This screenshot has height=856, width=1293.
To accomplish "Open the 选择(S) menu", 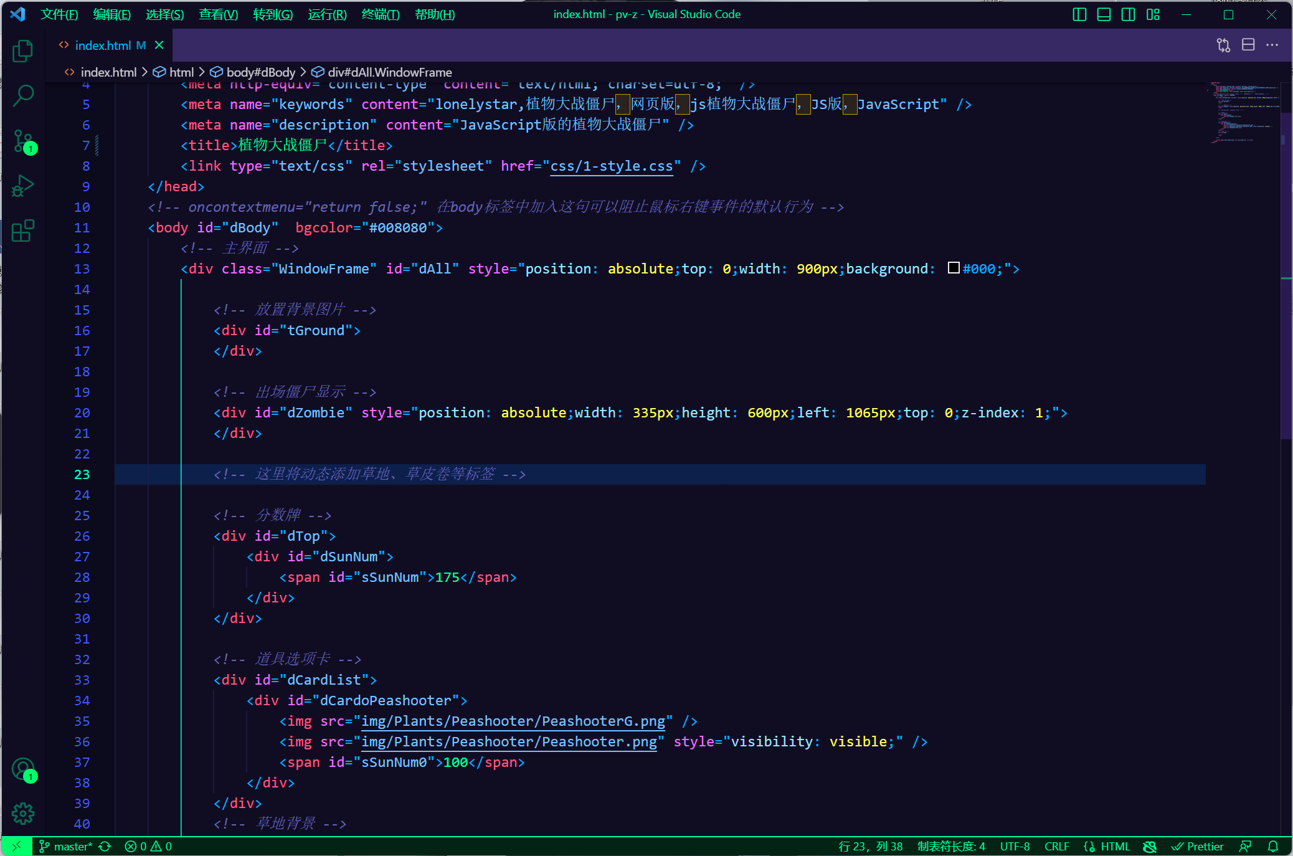I will [x=165, y=14].
